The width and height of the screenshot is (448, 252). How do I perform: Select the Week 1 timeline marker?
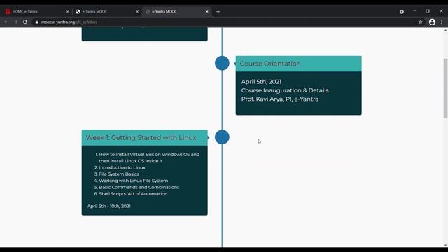point(222,137)
